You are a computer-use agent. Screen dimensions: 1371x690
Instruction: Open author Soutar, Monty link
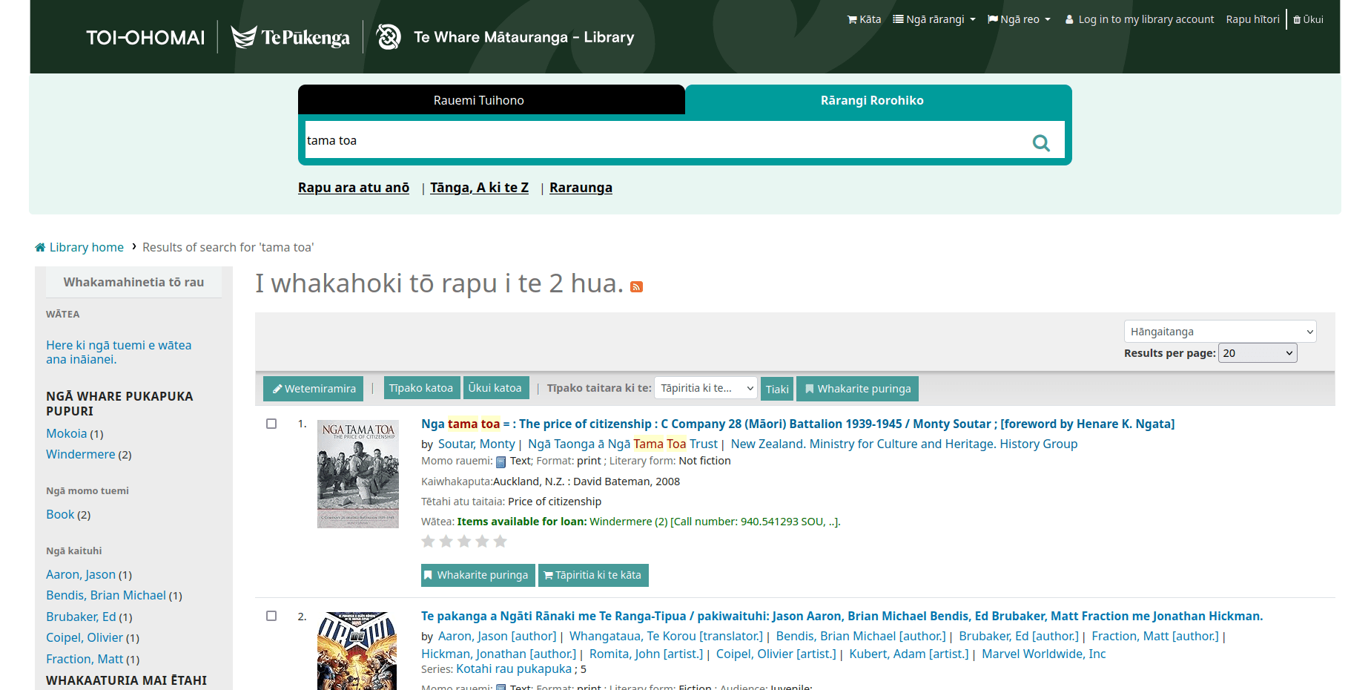click(x=477, y=444)
